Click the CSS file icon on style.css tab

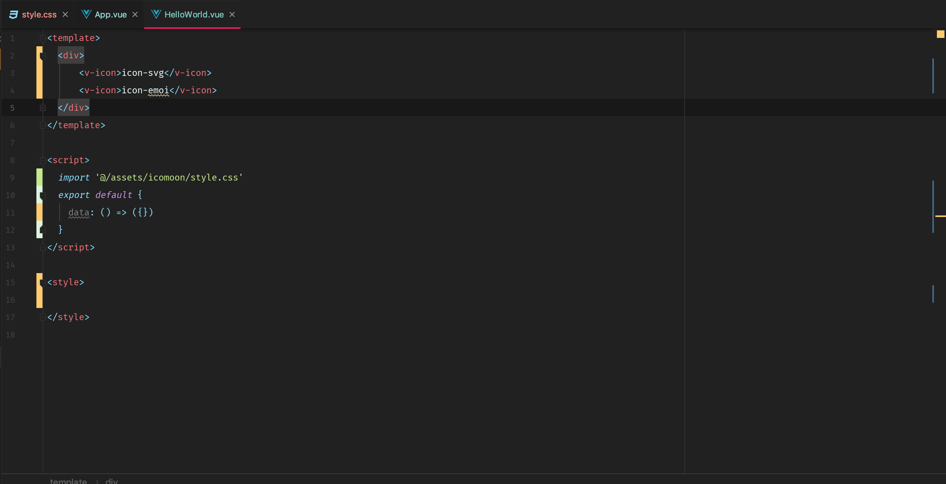(14, 14)
